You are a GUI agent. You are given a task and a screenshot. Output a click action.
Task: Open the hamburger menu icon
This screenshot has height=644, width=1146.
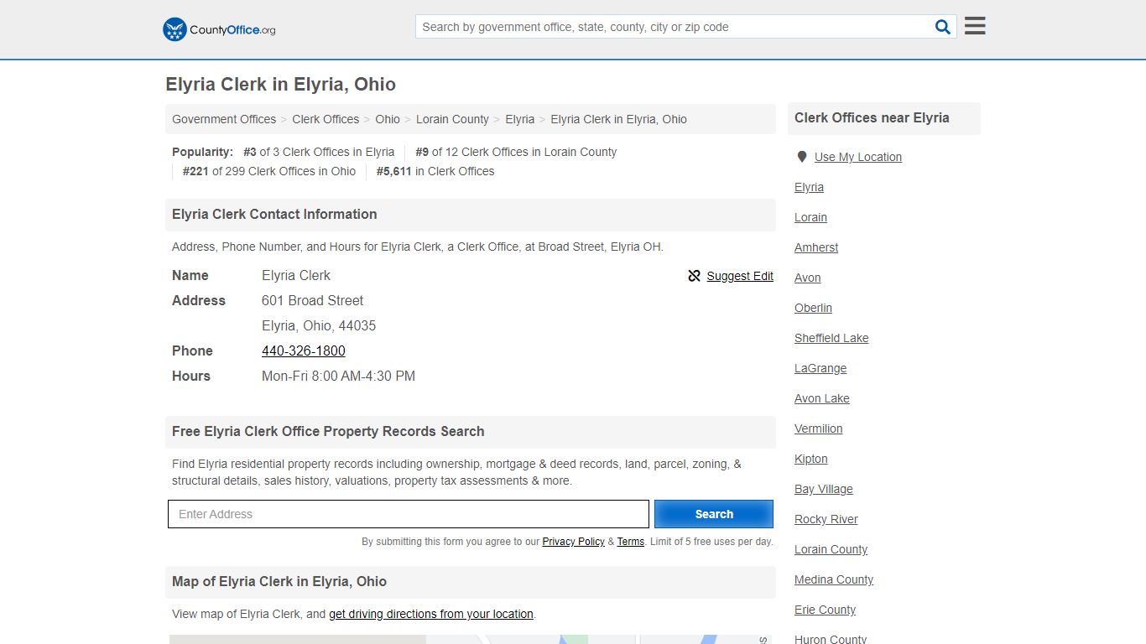975,26
